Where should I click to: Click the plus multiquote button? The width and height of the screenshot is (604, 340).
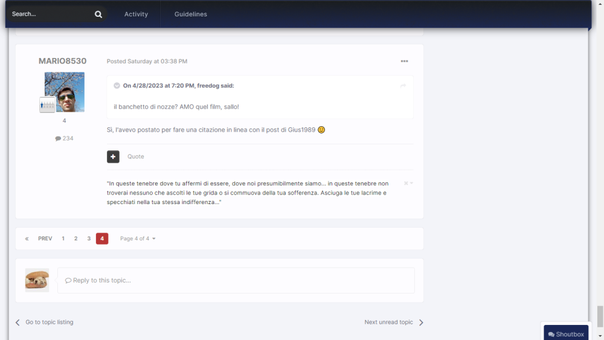click(113, 156)
